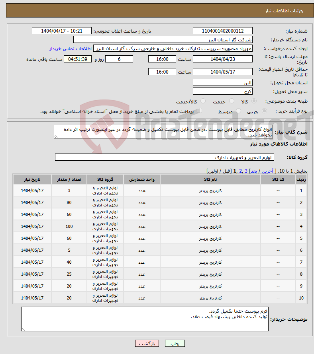Click the date 1404/05/17 in row 3
Screen dimensions: 314x354
coord(32,214)
